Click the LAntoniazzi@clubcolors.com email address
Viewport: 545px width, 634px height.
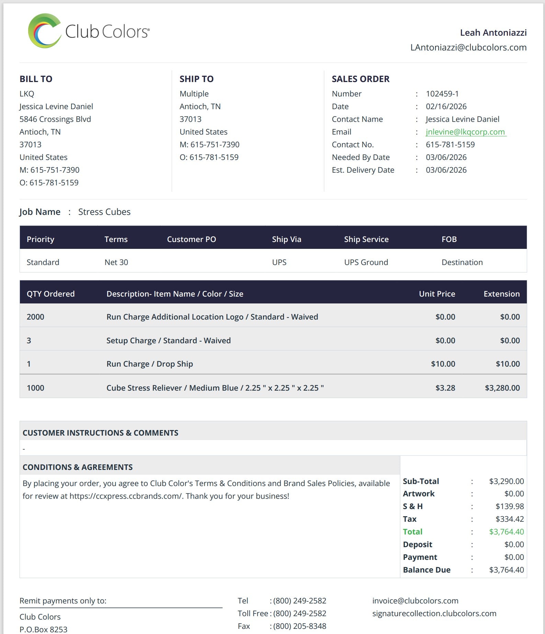pyautogui.click(x=468, y=47)
